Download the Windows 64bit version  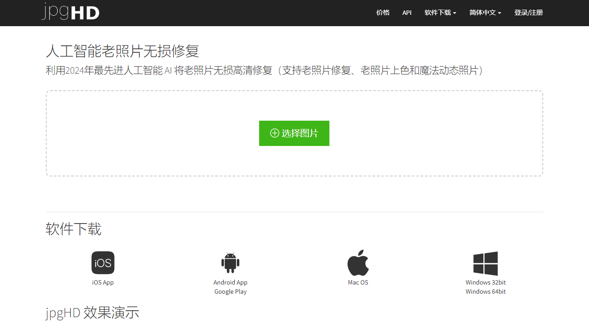point(486,291)
